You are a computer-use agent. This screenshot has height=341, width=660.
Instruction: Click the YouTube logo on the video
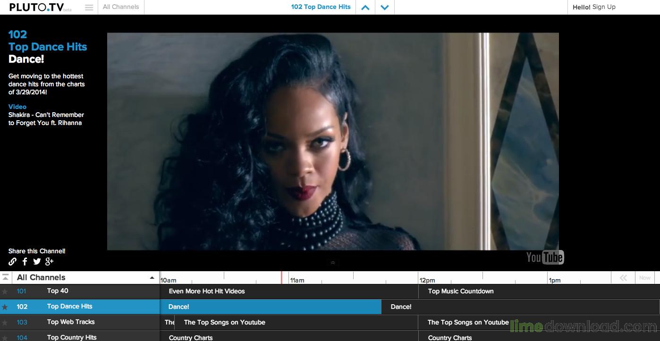(x=544, y=257)
